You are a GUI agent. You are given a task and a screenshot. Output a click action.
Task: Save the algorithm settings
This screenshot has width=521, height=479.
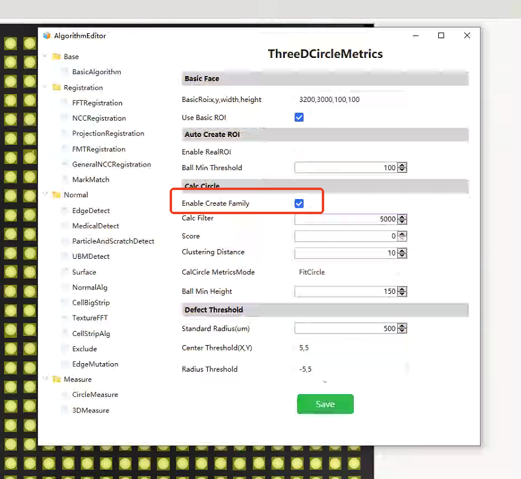tap(325, 404)
